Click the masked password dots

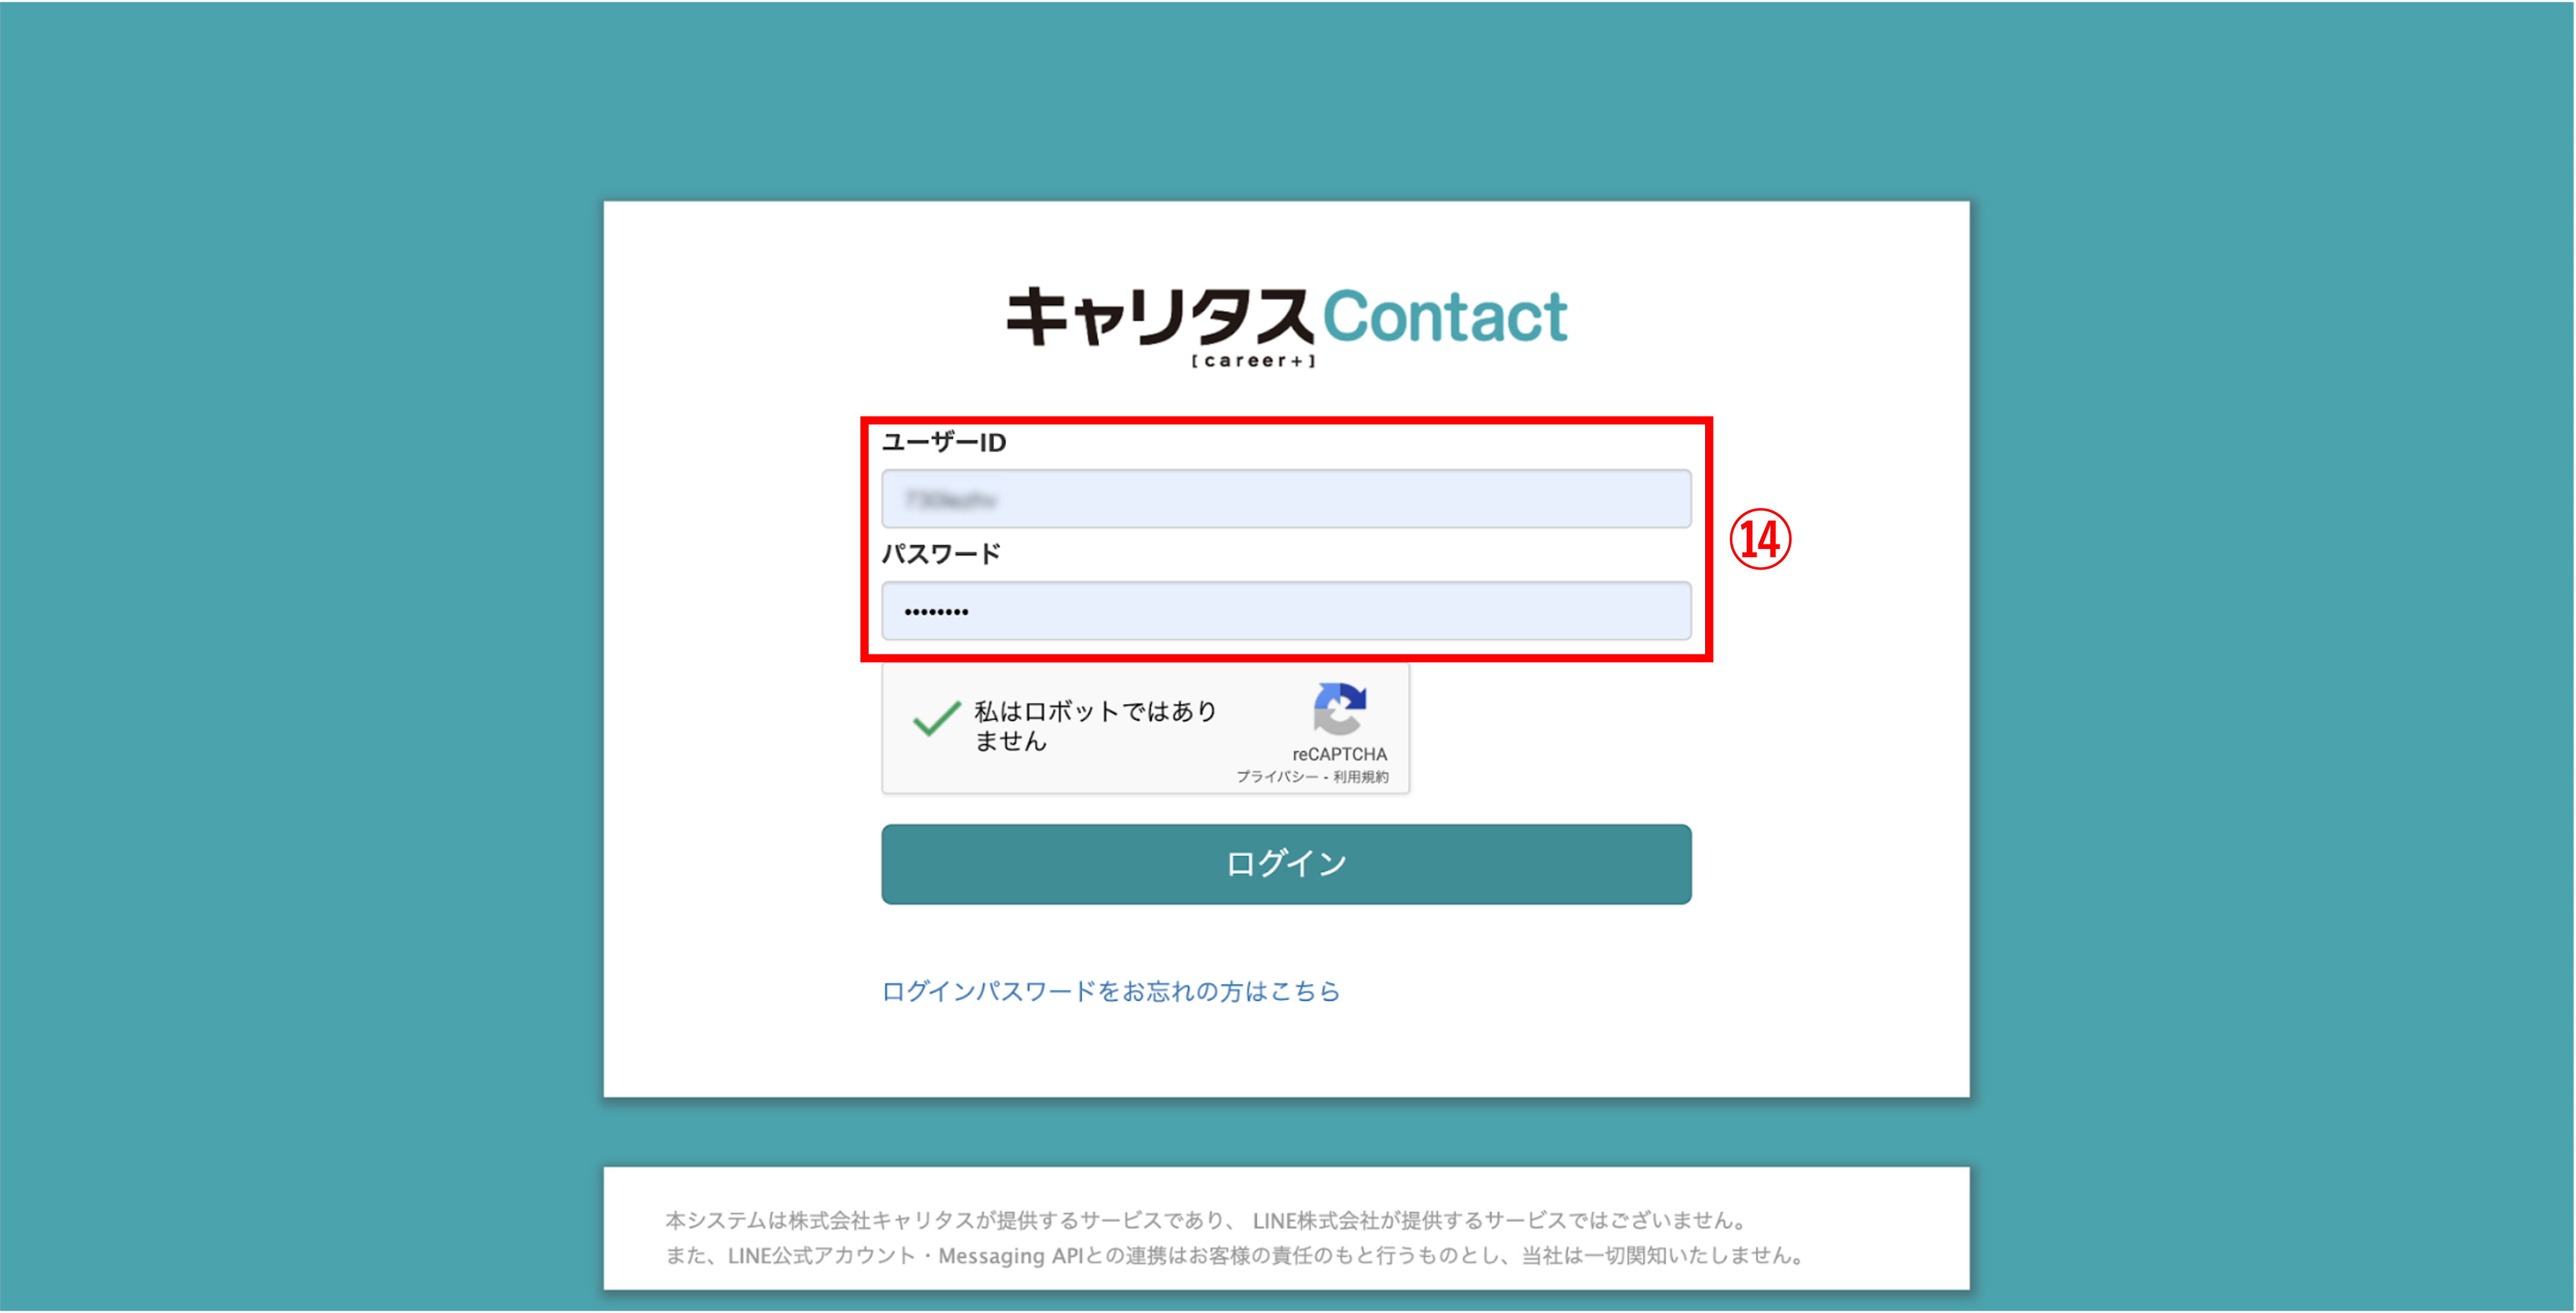click(x=936, y=611)
